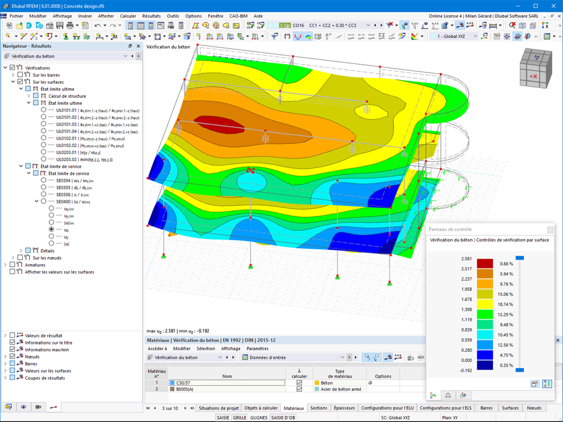
Task: Click the new line tool icon
Action: pyautogui.click(x=23, y=36)
